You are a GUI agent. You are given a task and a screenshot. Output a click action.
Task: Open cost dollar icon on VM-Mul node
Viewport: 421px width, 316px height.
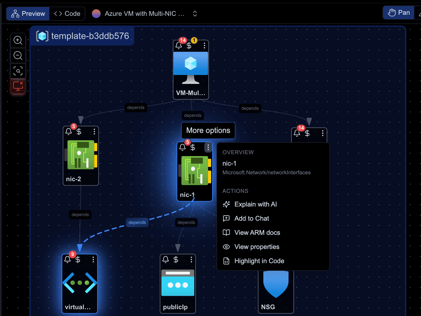tap(189, 45)
